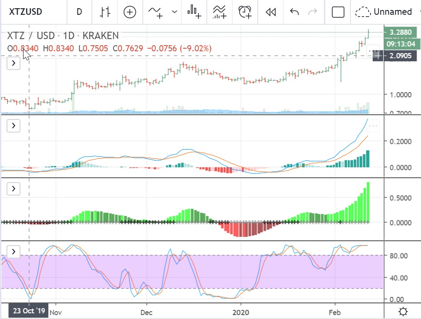Open the D timeframe interval selector

(79, 12)
